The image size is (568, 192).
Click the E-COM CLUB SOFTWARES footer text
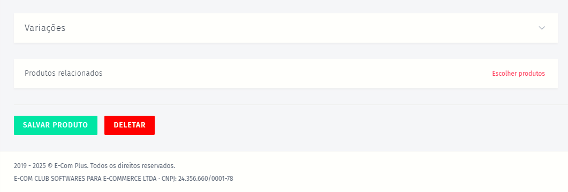(x=85, y=178)
